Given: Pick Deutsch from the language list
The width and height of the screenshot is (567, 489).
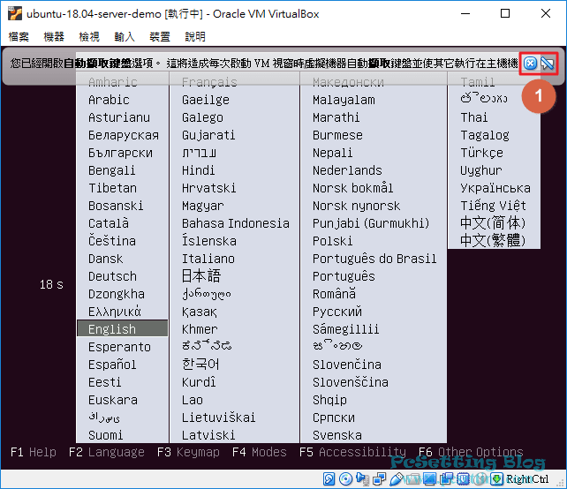Looking at the screenshot, I should [112, 275].
